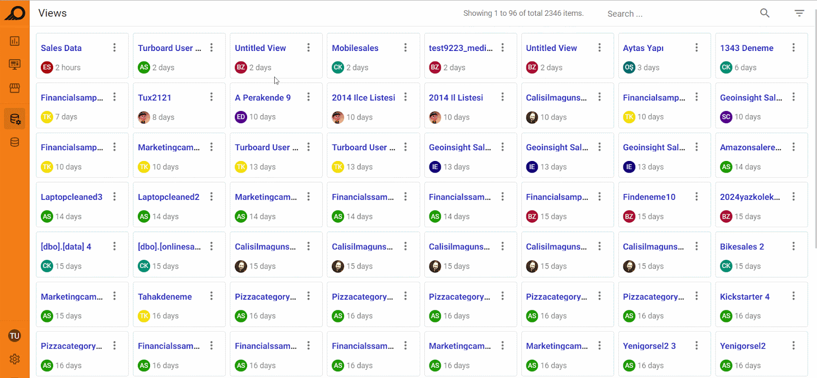Image resolution: width=817 pixels, height=378 pixels.
Task: Open three-dot menu on Tux2121 card
Action: (211, 97)
